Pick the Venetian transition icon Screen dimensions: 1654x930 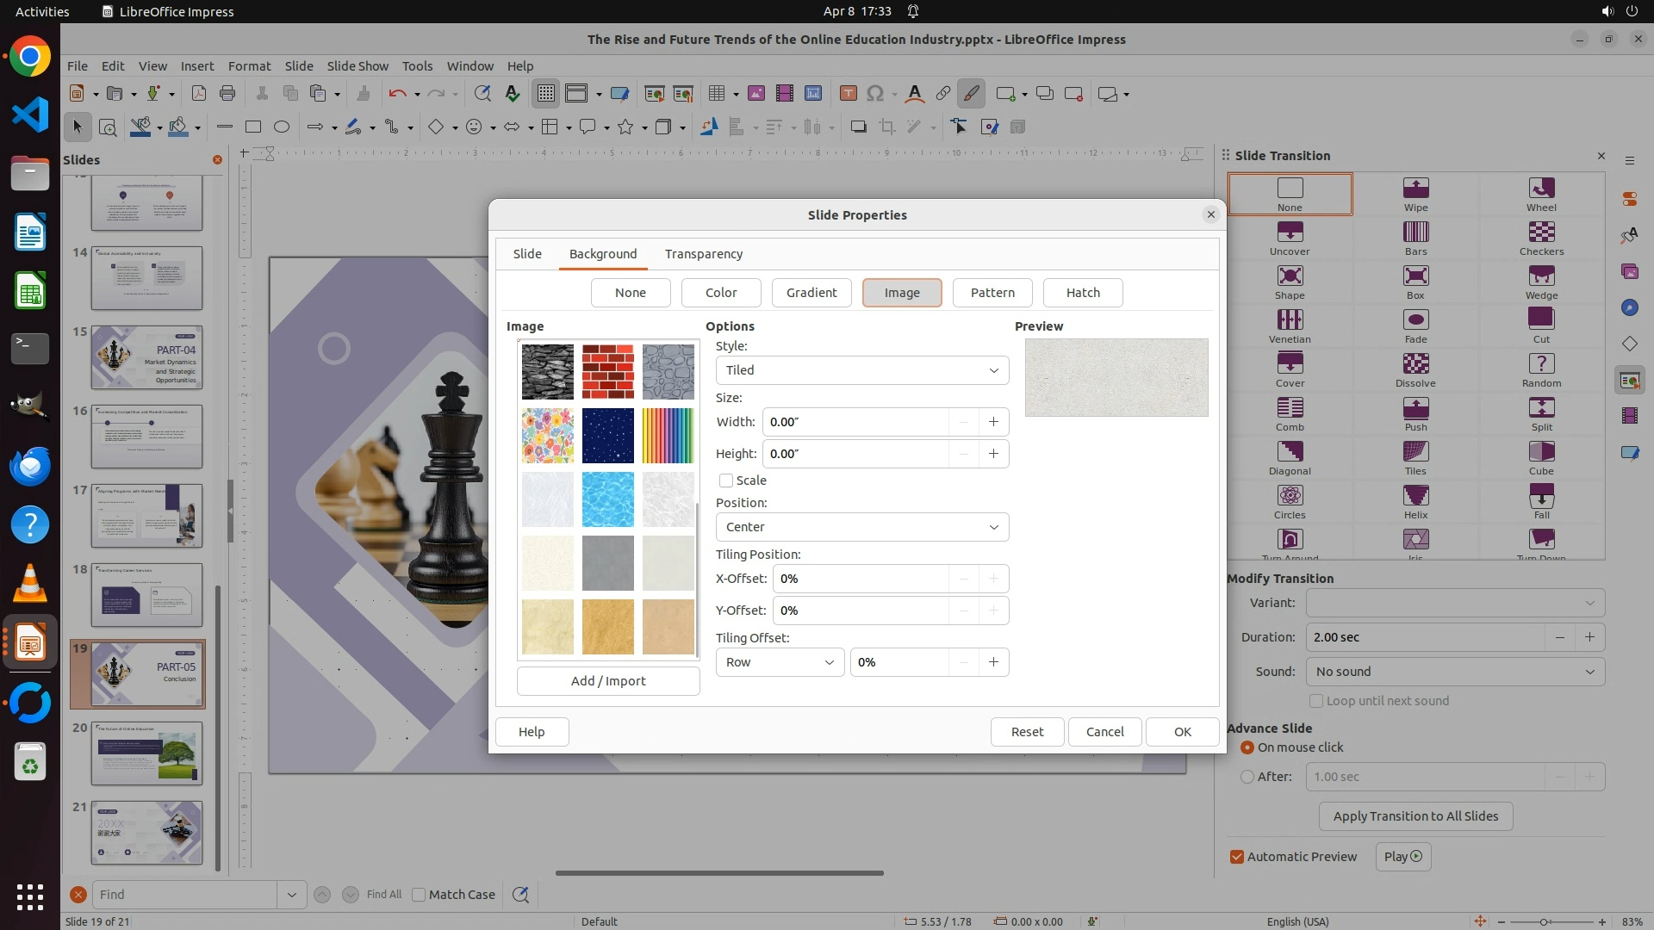click(x=1289, y=320)
